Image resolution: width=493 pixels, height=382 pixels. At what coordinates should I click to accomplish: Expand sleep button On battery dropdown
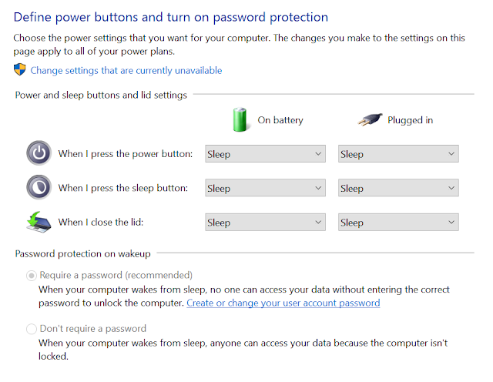click(x=265, y=188)
